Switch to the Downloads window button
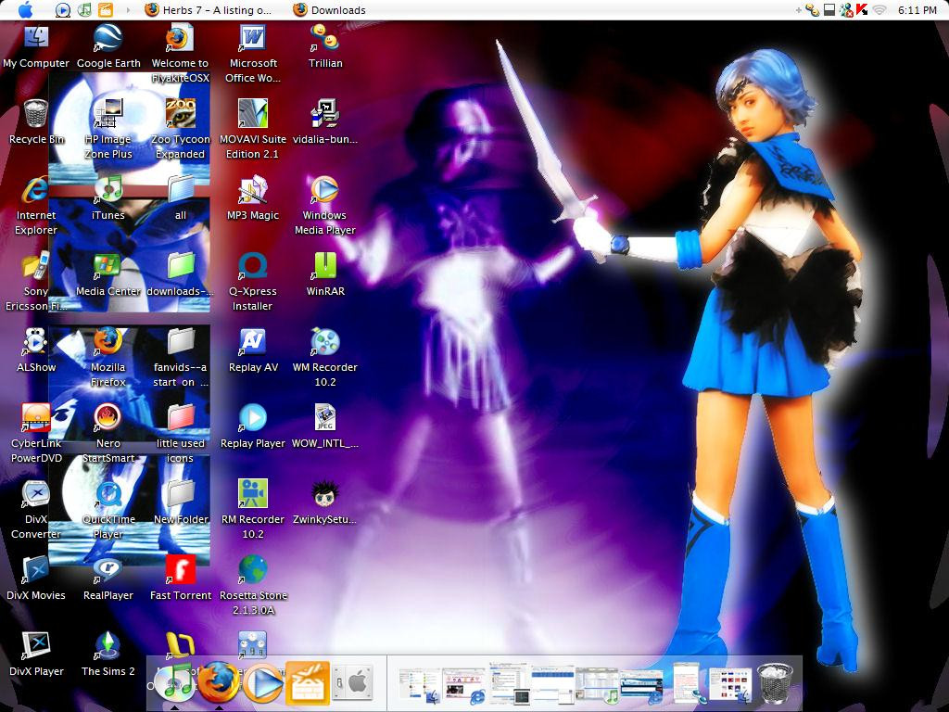This screenshot has width=949, height=712. [x=330, y=9]
